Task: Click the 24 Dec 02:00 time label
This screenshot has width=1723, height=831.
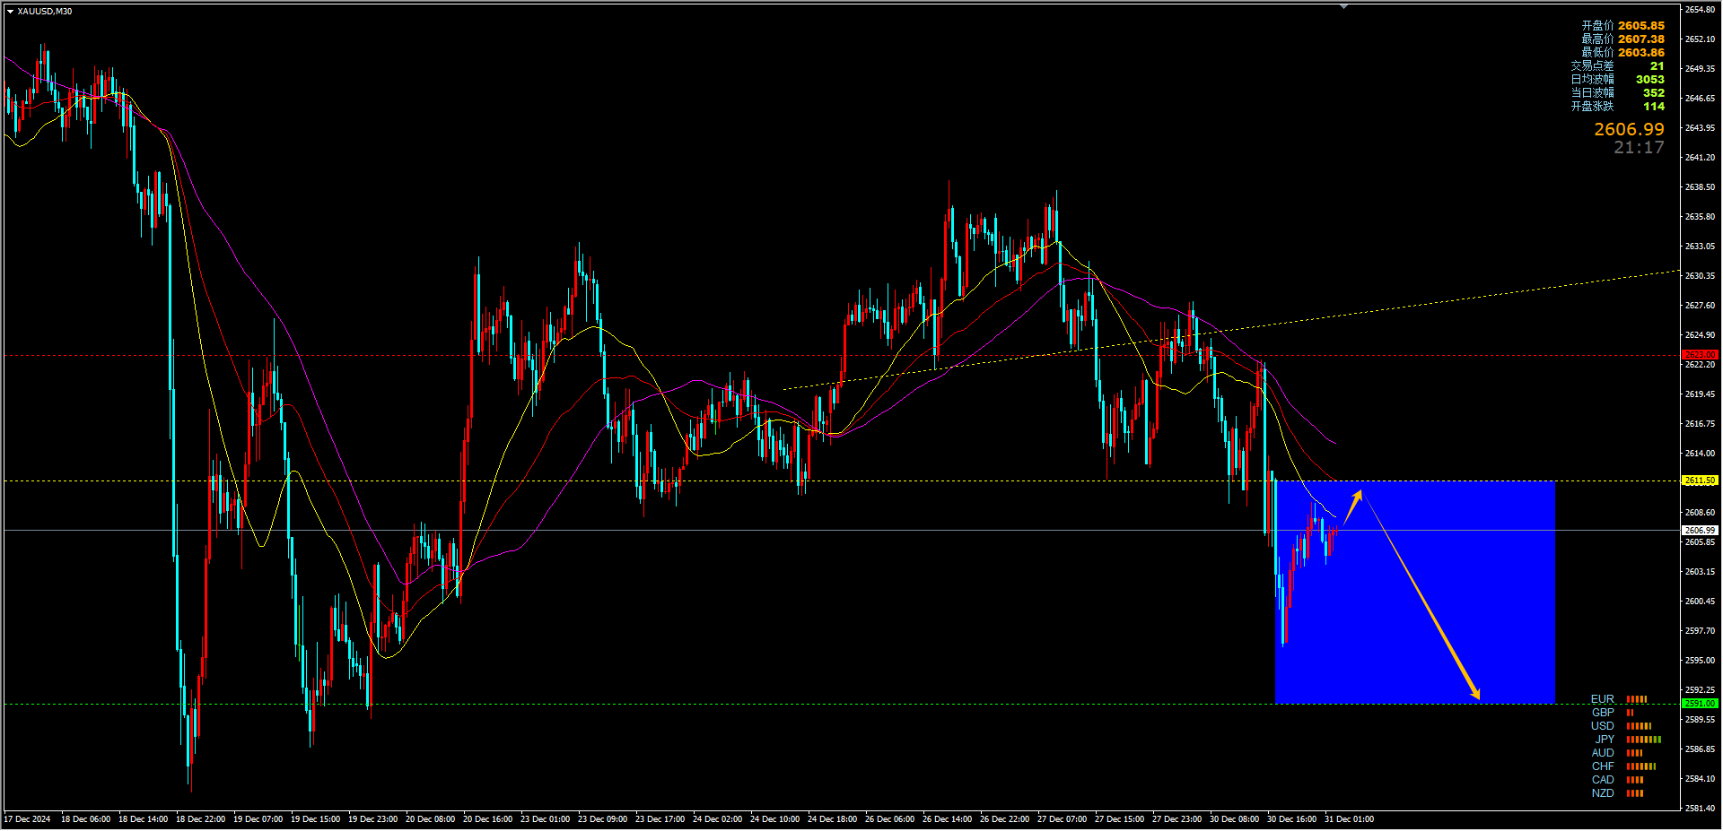Action: 718,819
